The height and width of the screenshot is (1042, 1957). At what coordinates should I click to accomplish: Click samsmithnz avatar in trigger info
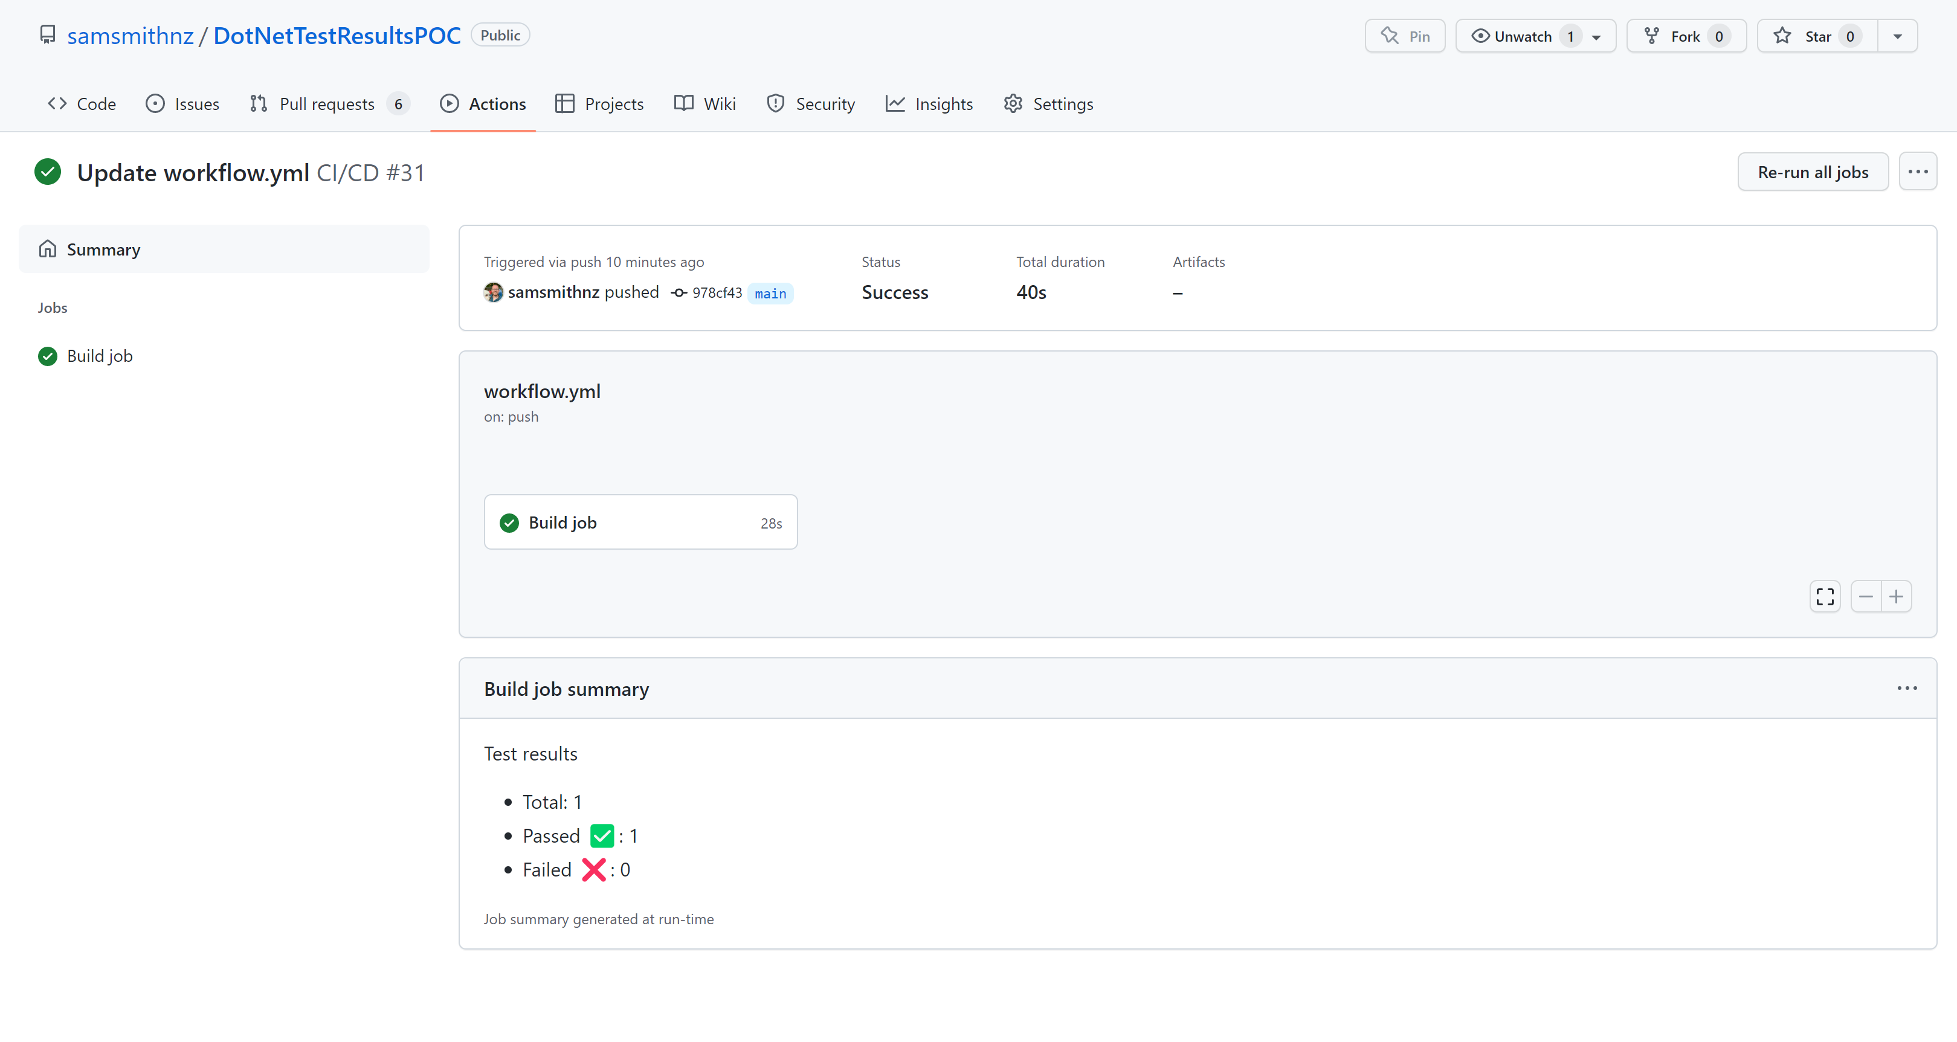click(493, 292)
